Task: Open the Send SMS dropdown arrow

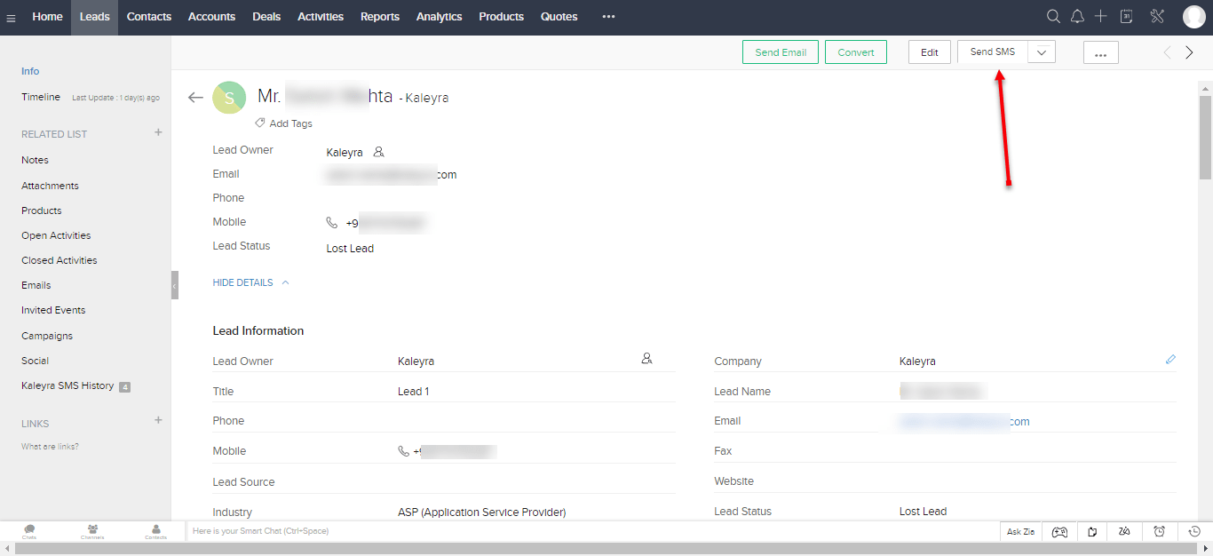Action: click(1041, 52)
